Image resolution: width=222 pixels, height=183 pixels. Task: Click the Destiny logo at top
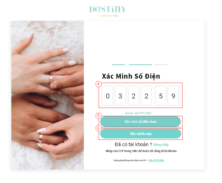coord(108,11)
